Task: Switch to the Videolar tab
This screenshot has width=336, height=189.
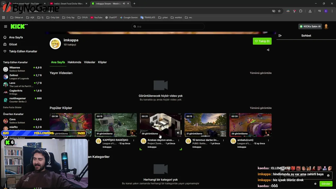Action: tap(90, 62)
